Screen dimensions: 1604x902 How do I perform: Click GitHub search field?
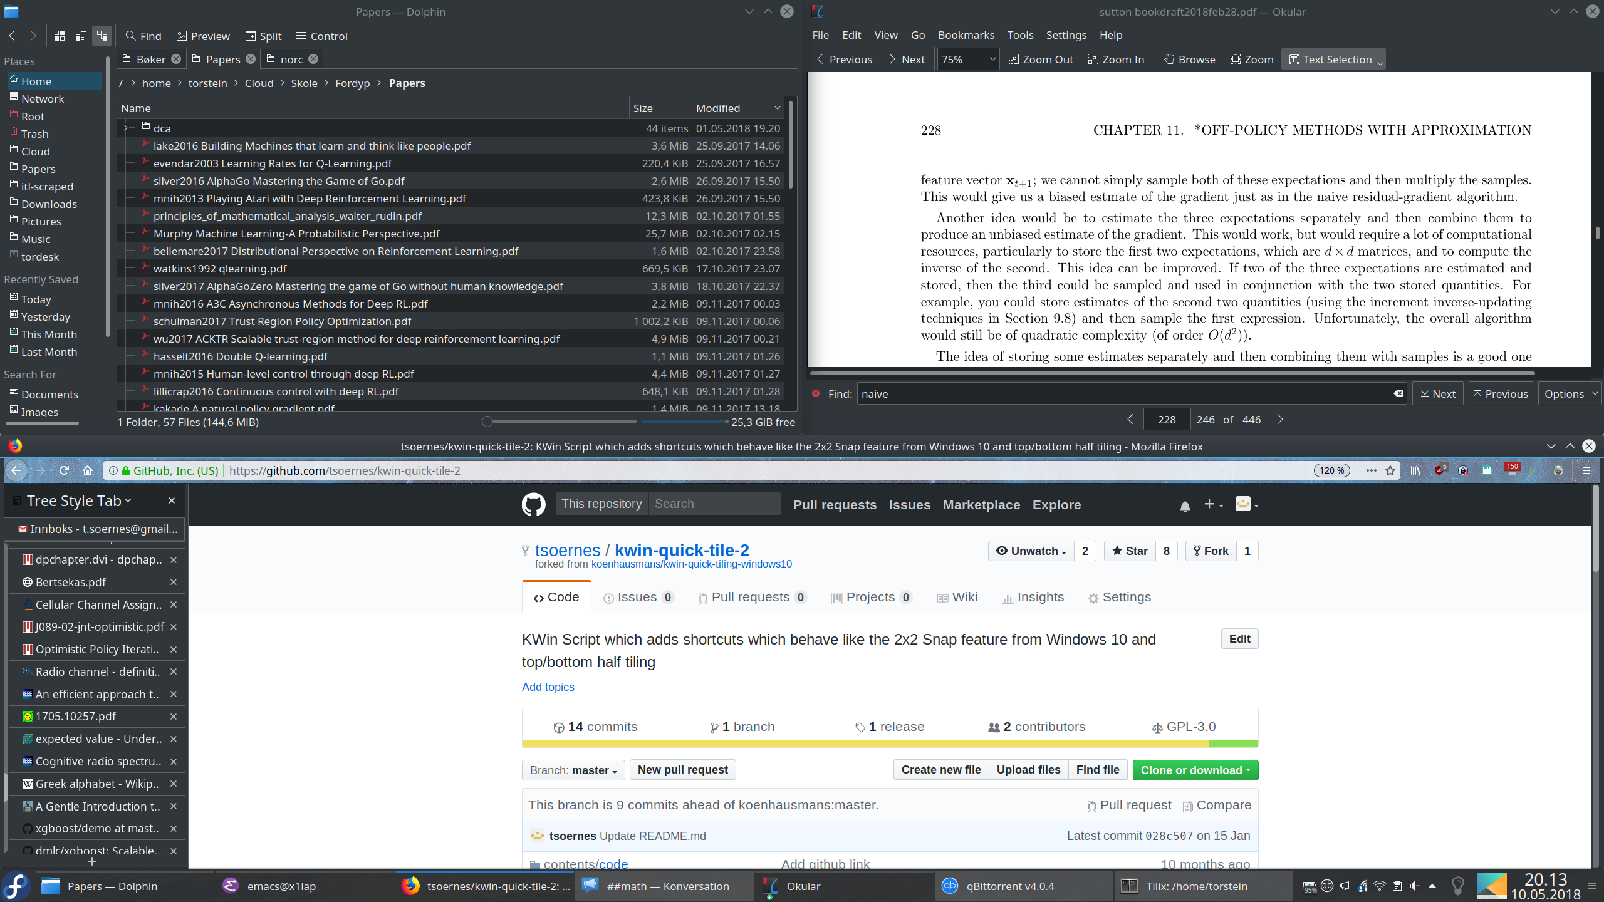point(714,504)
